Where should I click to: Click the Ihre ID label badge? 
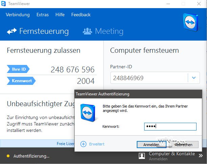click(x=18, y=69)
